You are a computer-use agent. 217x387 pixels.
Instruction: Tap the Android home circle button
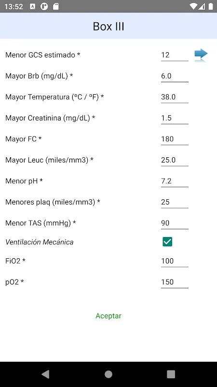[x=108, y=374]
